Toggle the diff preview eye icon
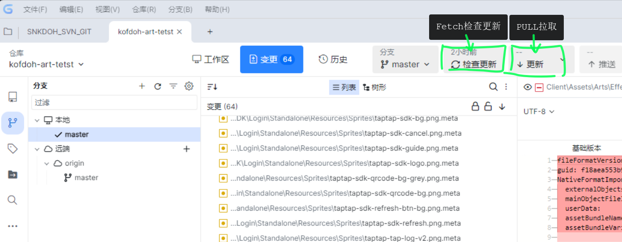The width and height of the screenshot is (622, 242). (x=528, y=87)
